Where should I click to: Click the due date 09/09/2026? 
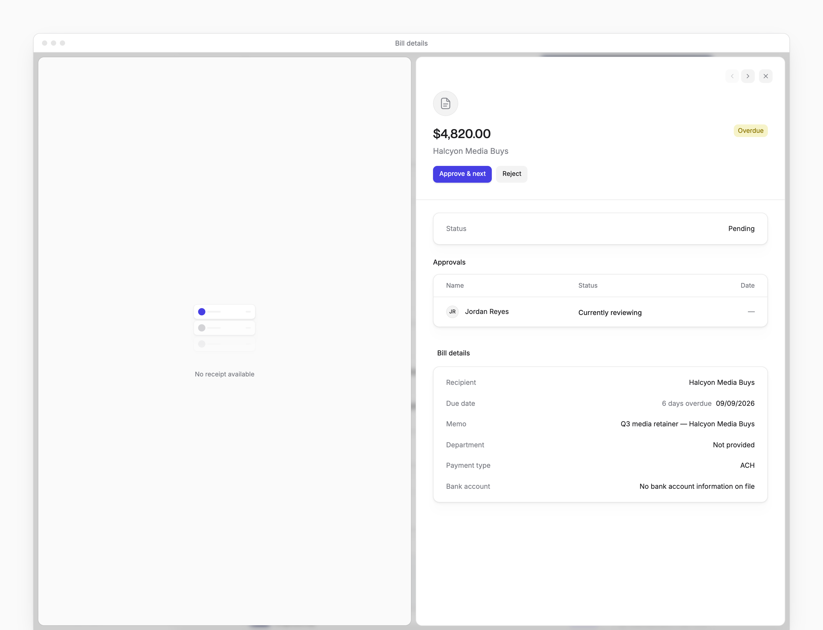tap(735, 403)
